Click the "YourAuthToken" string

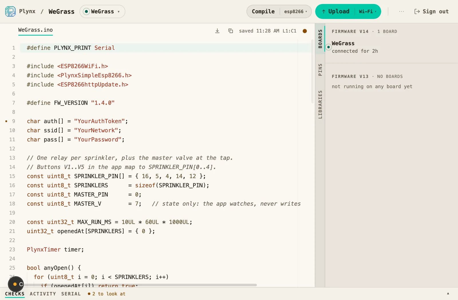[x=99, y=121]
